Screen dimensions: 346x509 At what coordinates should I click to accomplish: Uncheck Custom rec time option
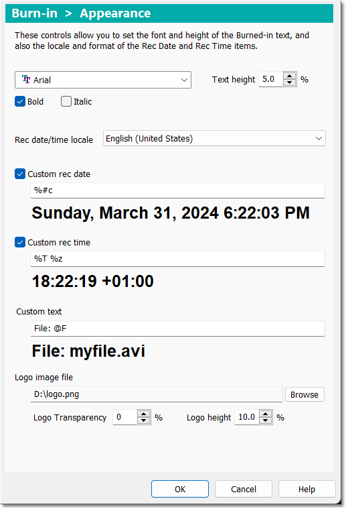[20, 242]
